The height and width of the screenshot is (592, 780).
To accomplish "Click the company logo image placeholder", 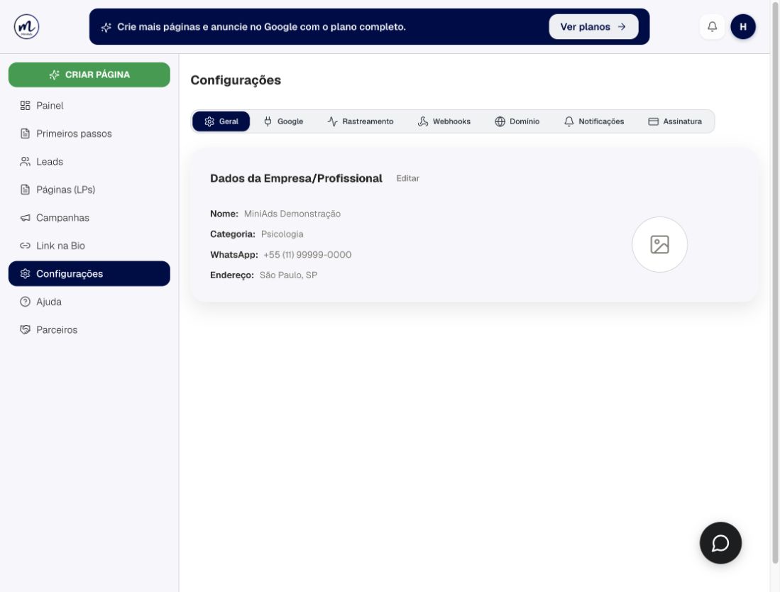I will click(659, 244).
